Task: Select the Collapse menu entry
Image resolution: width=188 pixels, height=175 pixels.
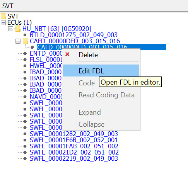Action: click(x=91, y=124)
